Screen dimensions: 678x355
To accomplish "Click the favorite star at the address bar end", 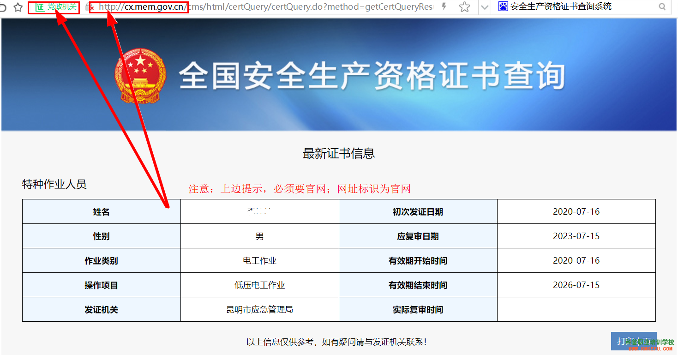I will 465,7.
